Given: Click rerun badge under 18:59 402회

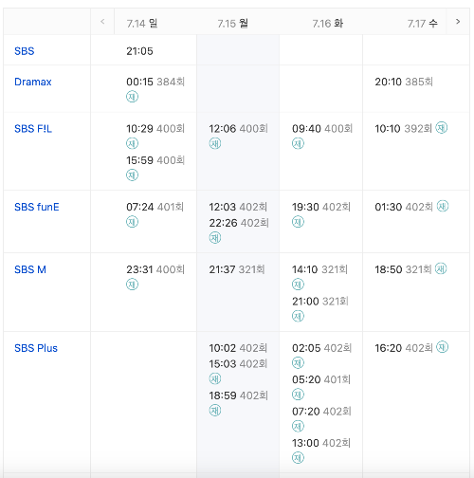Looking at the screenshot, I should point(215,410).
